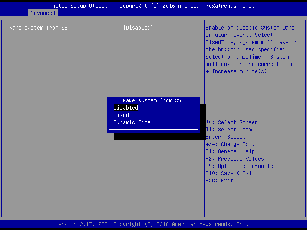Choose Disabled in the wake popup
The image size is (307, 230).
click(x=126, y=108)
